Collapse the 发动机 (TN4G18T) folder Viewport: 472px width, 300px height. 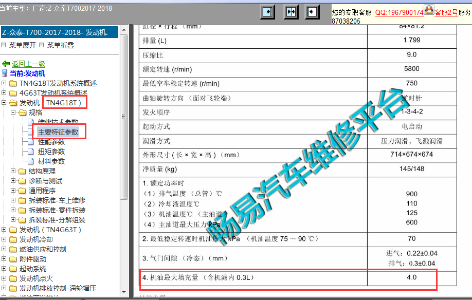[4, 103]
